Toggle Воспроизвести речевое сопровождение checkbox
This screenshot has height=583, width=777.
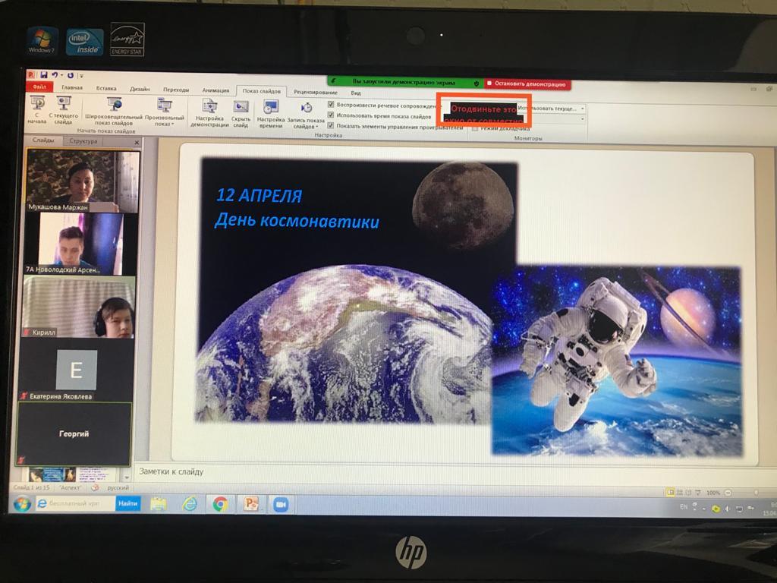pos(331,105)
